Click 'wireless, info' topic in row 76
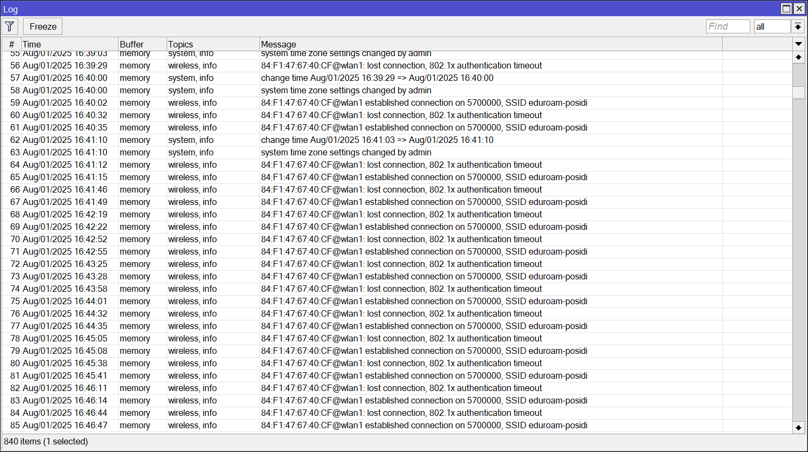 [x=193, y=313]
